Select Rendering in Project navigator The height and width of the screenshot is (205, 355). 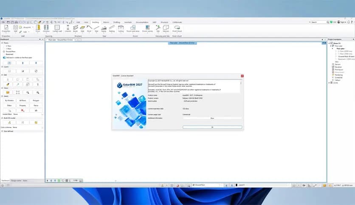[338, 75]
